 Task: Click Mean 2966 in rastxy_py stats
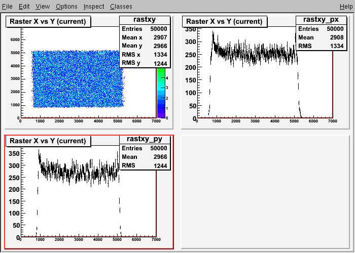coord(145,157)
